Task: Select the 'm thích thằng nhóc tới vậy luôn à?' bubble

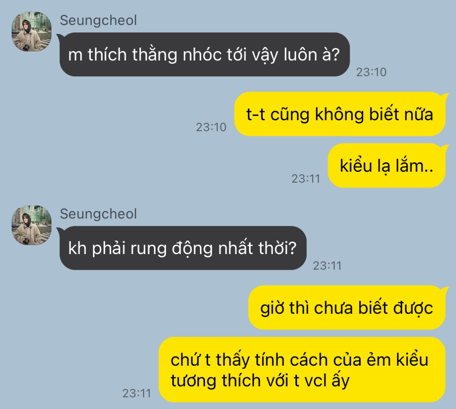Action: point(203,55)
